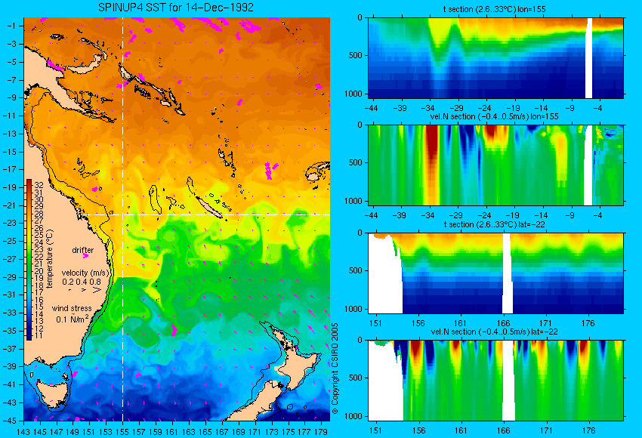Select the 'vel.N section (-0.4..0.5m/s) lon=155' heading
The image size is (642, 438).
click(494, 116)
